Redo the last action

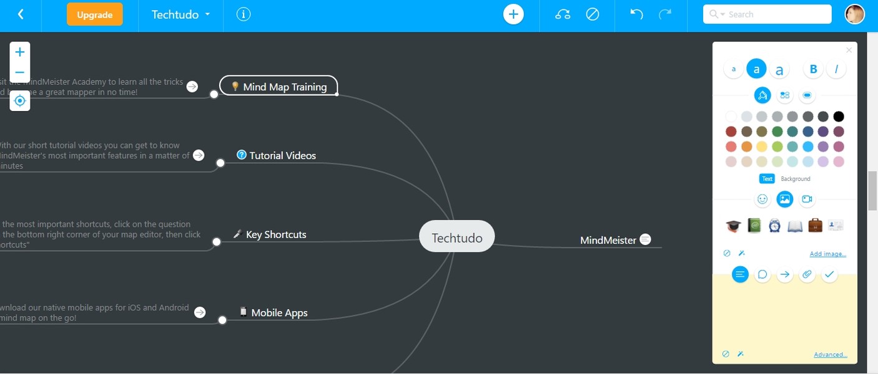666,14
